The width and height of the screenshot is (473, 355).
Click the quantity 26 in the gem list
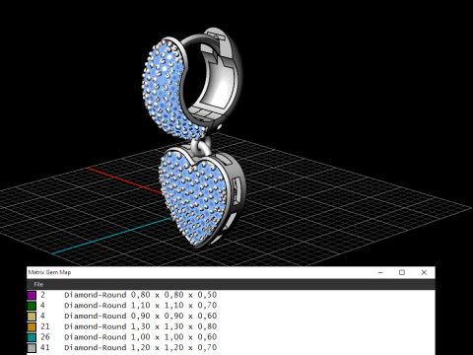(x=45, y=337)
